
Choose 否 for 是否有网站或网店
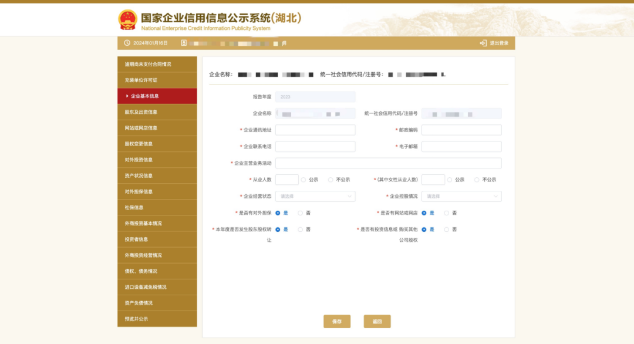pos(447,213)
